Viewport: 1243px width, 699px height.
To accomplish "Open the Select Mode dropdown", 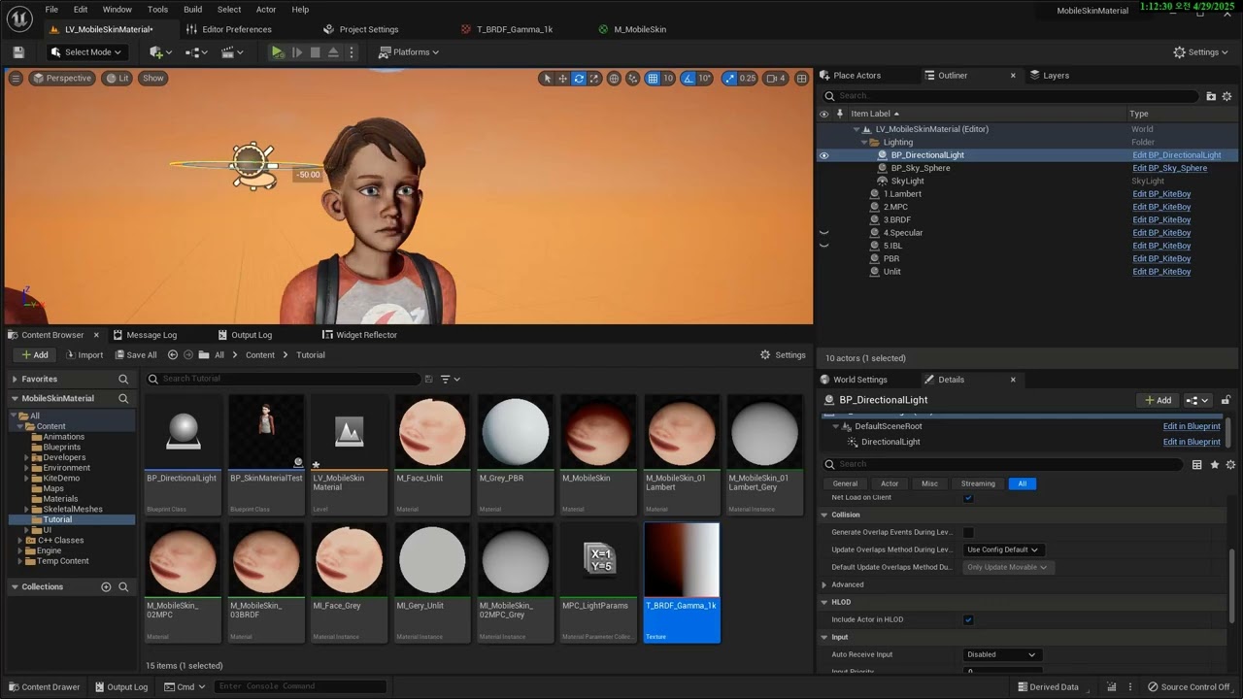I will (86, 52).
